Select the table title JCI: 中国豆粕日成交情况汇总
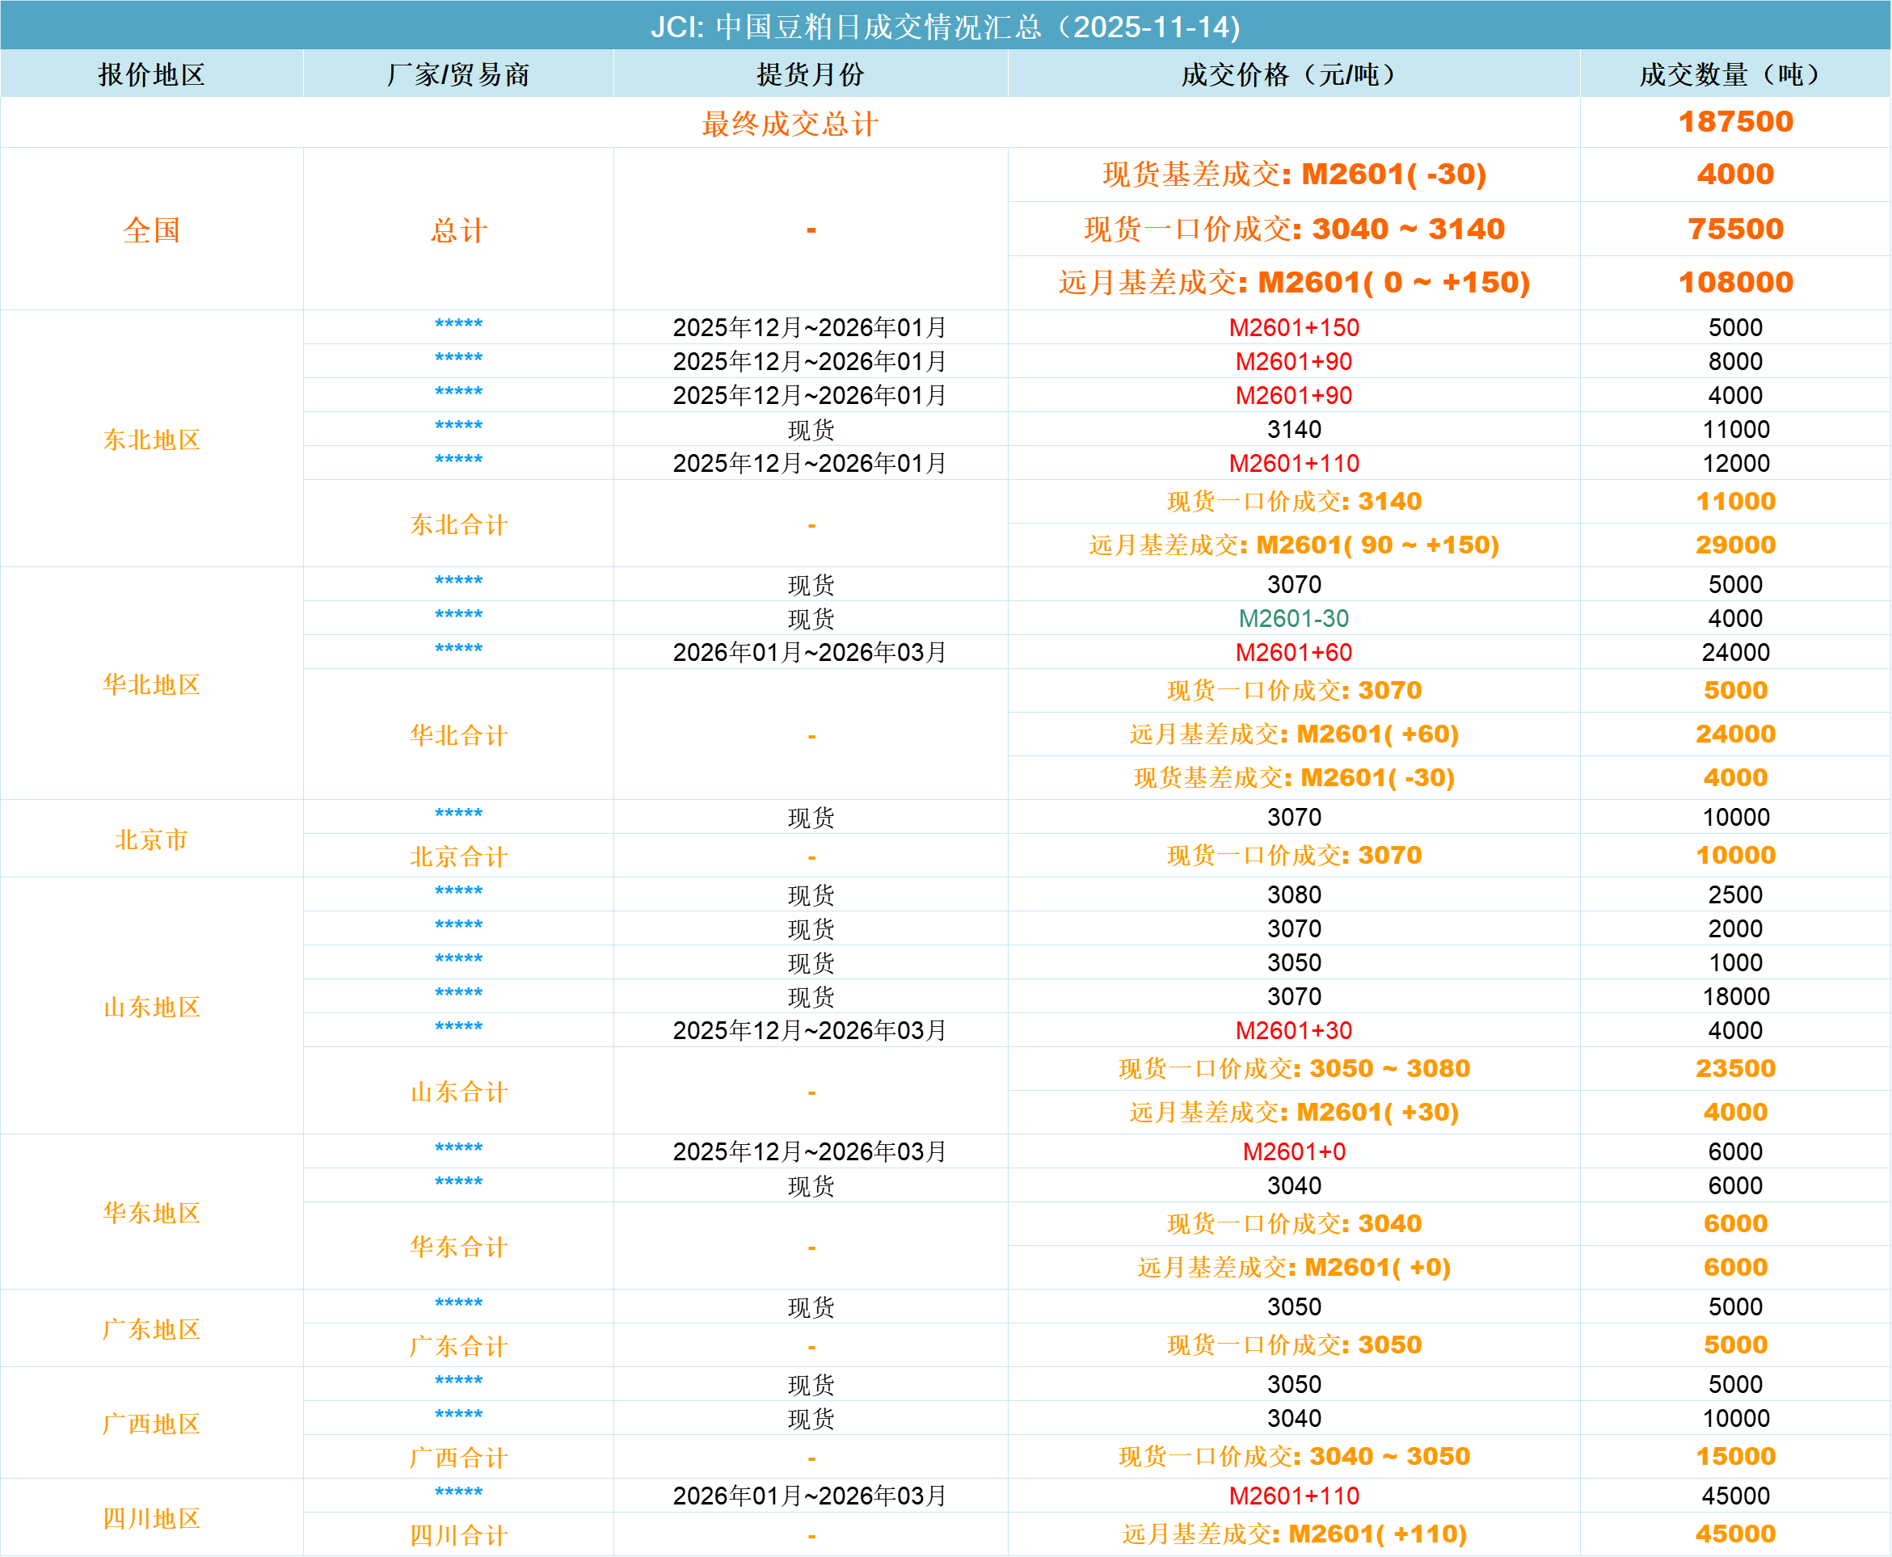Screen dimensions: 1892x1557 pos(945,26)
